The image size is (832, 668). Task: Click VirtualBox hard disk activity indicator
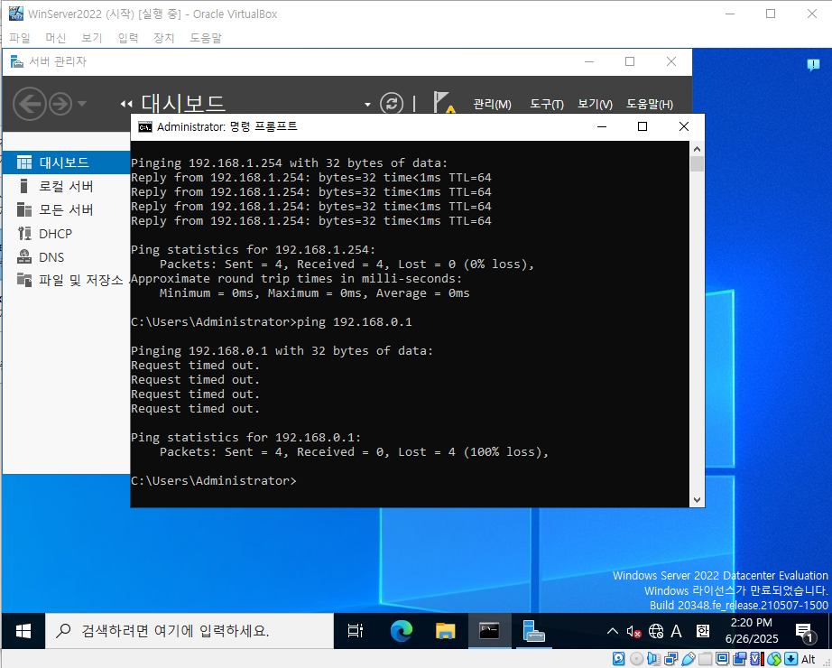[619, 658]
